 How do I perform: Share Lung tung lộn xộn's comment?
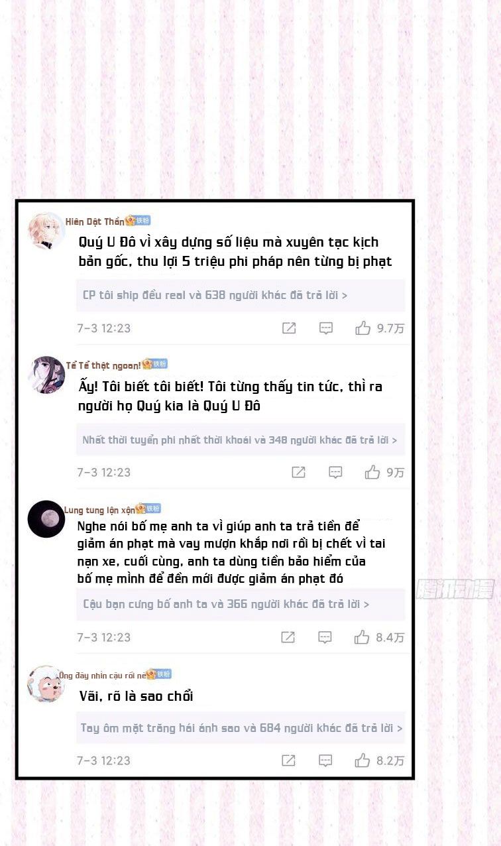pos(288,637)
